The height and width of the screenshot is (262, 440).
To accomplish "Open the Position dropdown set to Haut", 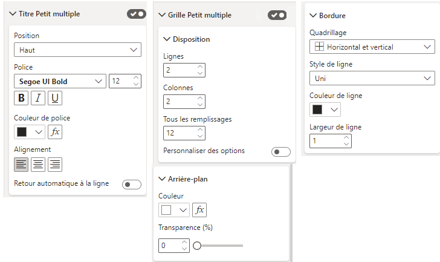I will 77,50.
